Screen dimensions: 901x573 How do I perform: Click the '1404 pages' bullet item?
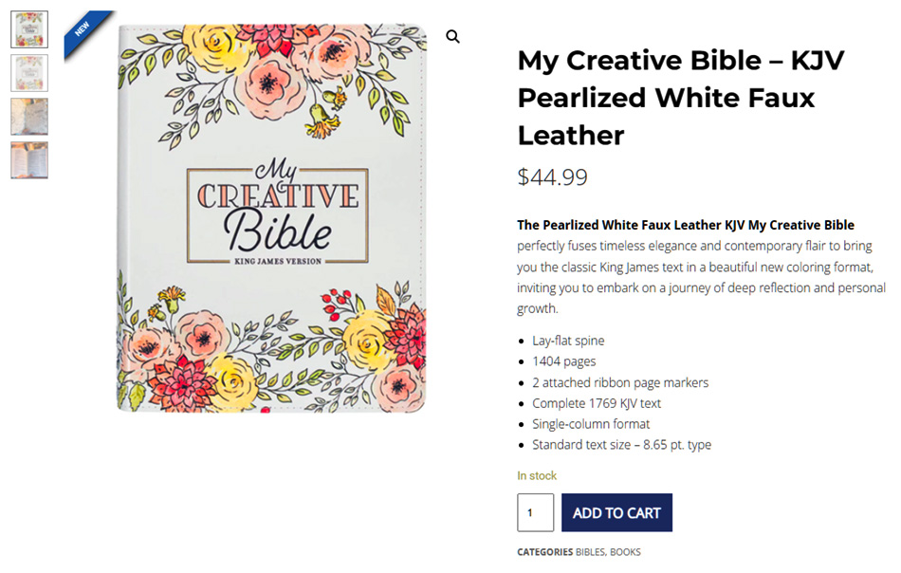point(563,361)
